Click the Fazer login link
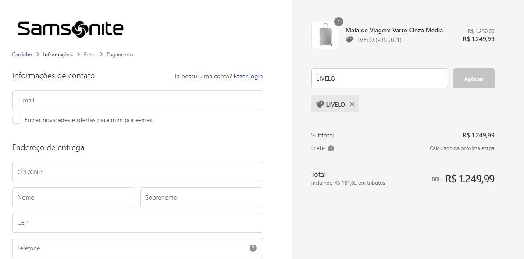This screenshot has height=259, width=524. click(x=248, y=76)
